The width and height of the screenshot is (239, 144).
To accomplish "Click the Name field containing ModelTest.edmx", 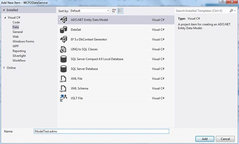I will pos(101,131).
